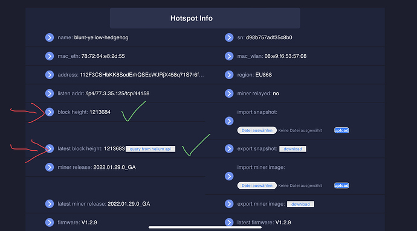Click the arrow icon next to region EU868

coord(229,75)
